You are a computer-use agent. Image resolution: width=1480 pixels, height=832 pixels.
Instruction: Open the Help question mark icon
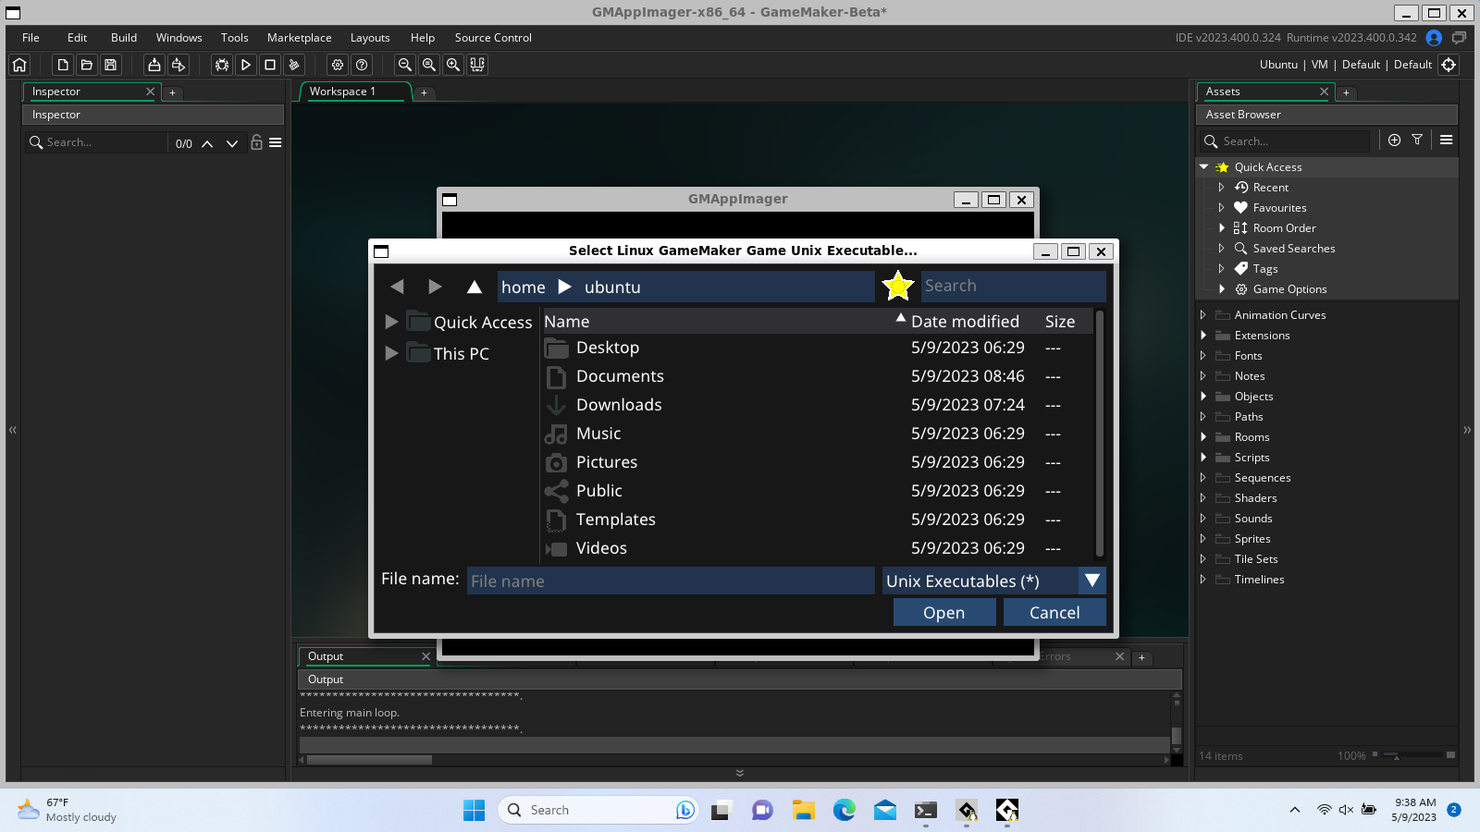362,65
